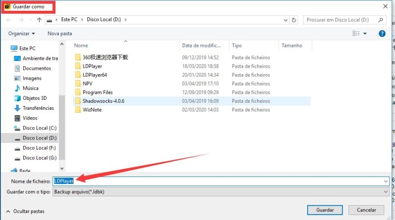Open the Guardar com o tipo dropdown
Viewport: 395px width, 220px height.
click(220, 191)
